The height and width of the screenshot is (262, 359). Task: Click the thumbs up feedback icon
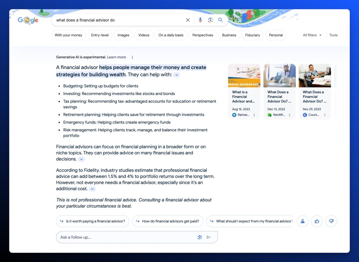point(317,221)
